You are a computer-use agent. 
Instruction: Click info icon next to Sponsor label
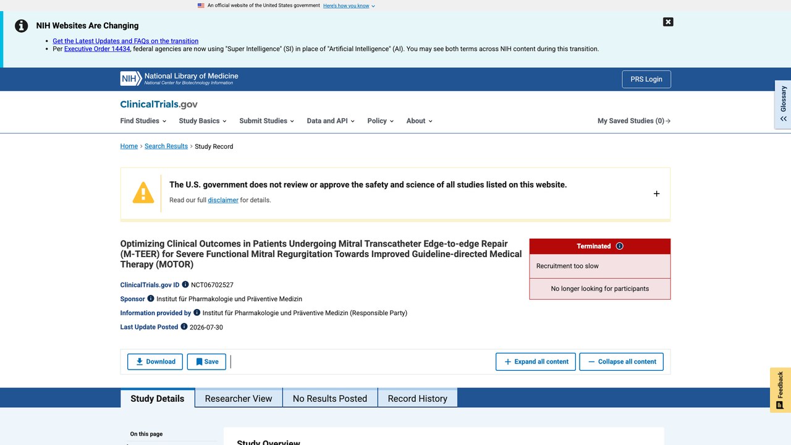pyautogui.click(x=151, y=299)
